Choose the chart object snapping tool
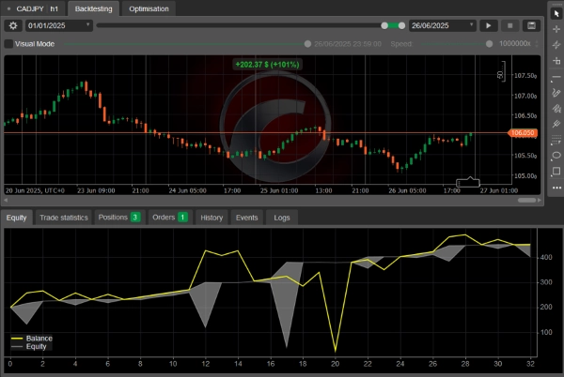This screenshot has height=377, width=564. pyautogui.click(x=556, y=61)
